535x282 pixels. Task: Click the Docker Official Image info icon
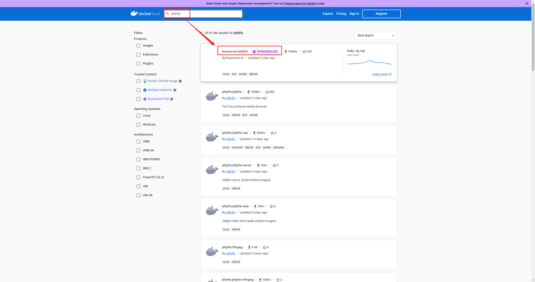pyautogui.click(x=180, y=81)
